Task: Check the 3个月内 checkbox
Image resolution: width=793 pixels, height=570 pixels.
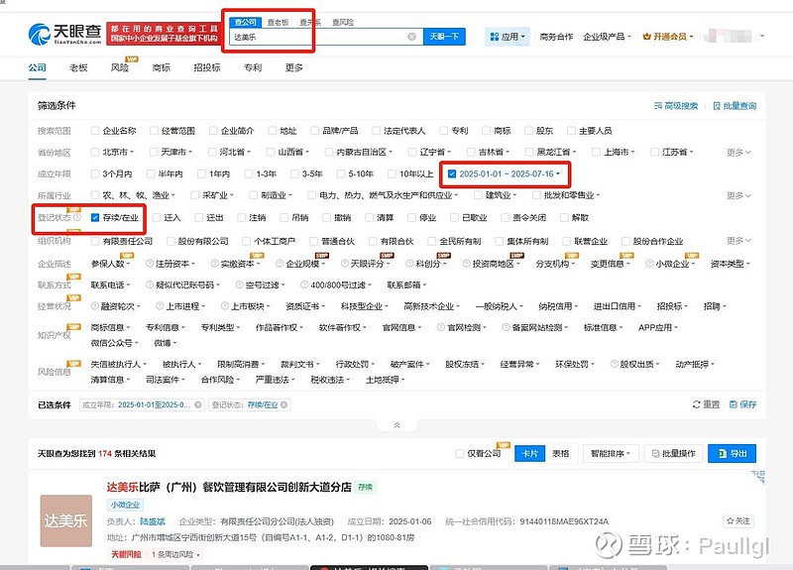Action: coord(94,174)
